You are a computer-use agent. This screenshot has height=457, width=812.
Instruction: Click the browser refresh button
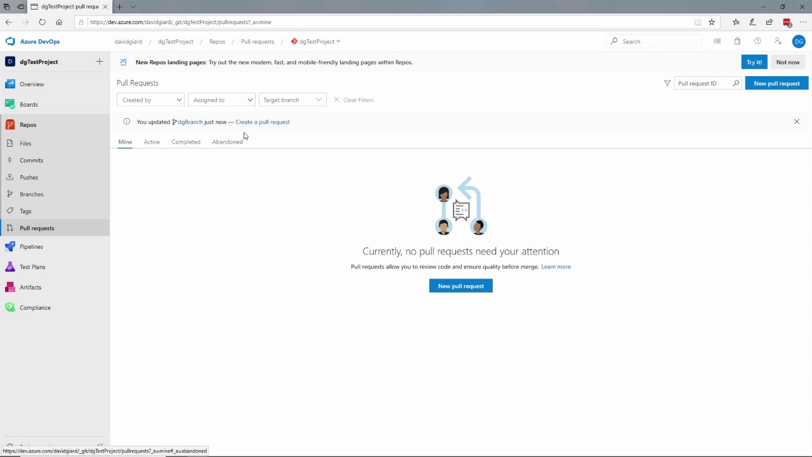(42, 22)
